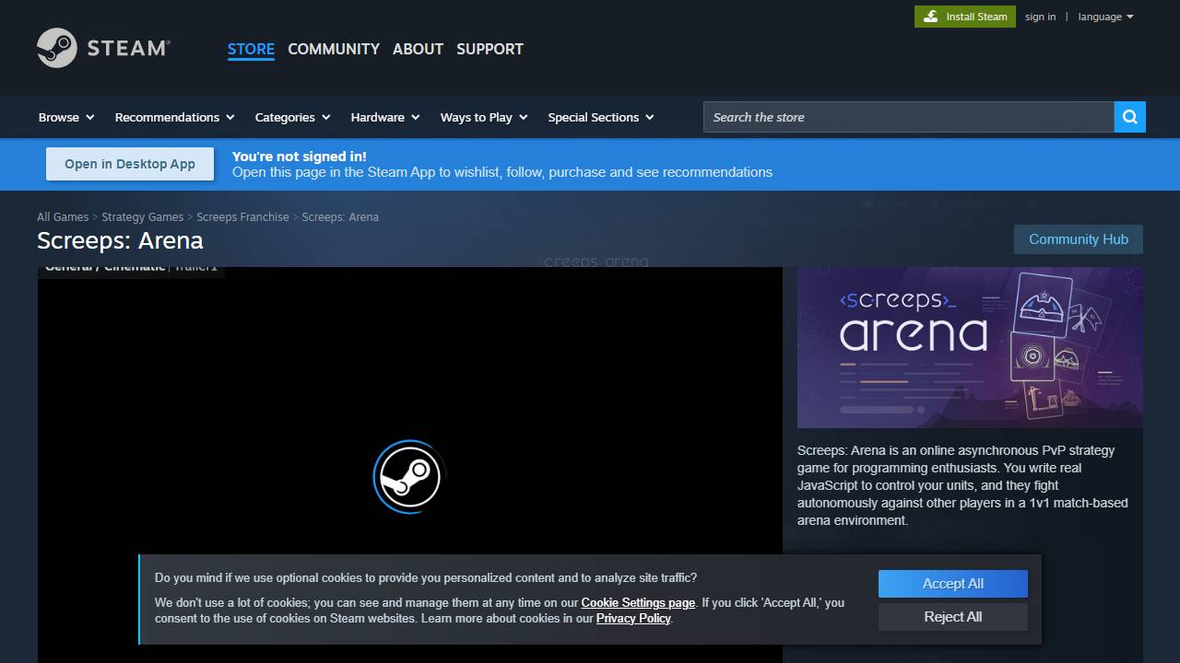The height and width of the screenshot is (663, 1180).
Task: Open the Community Hub button
Action: coord(1079,239)
